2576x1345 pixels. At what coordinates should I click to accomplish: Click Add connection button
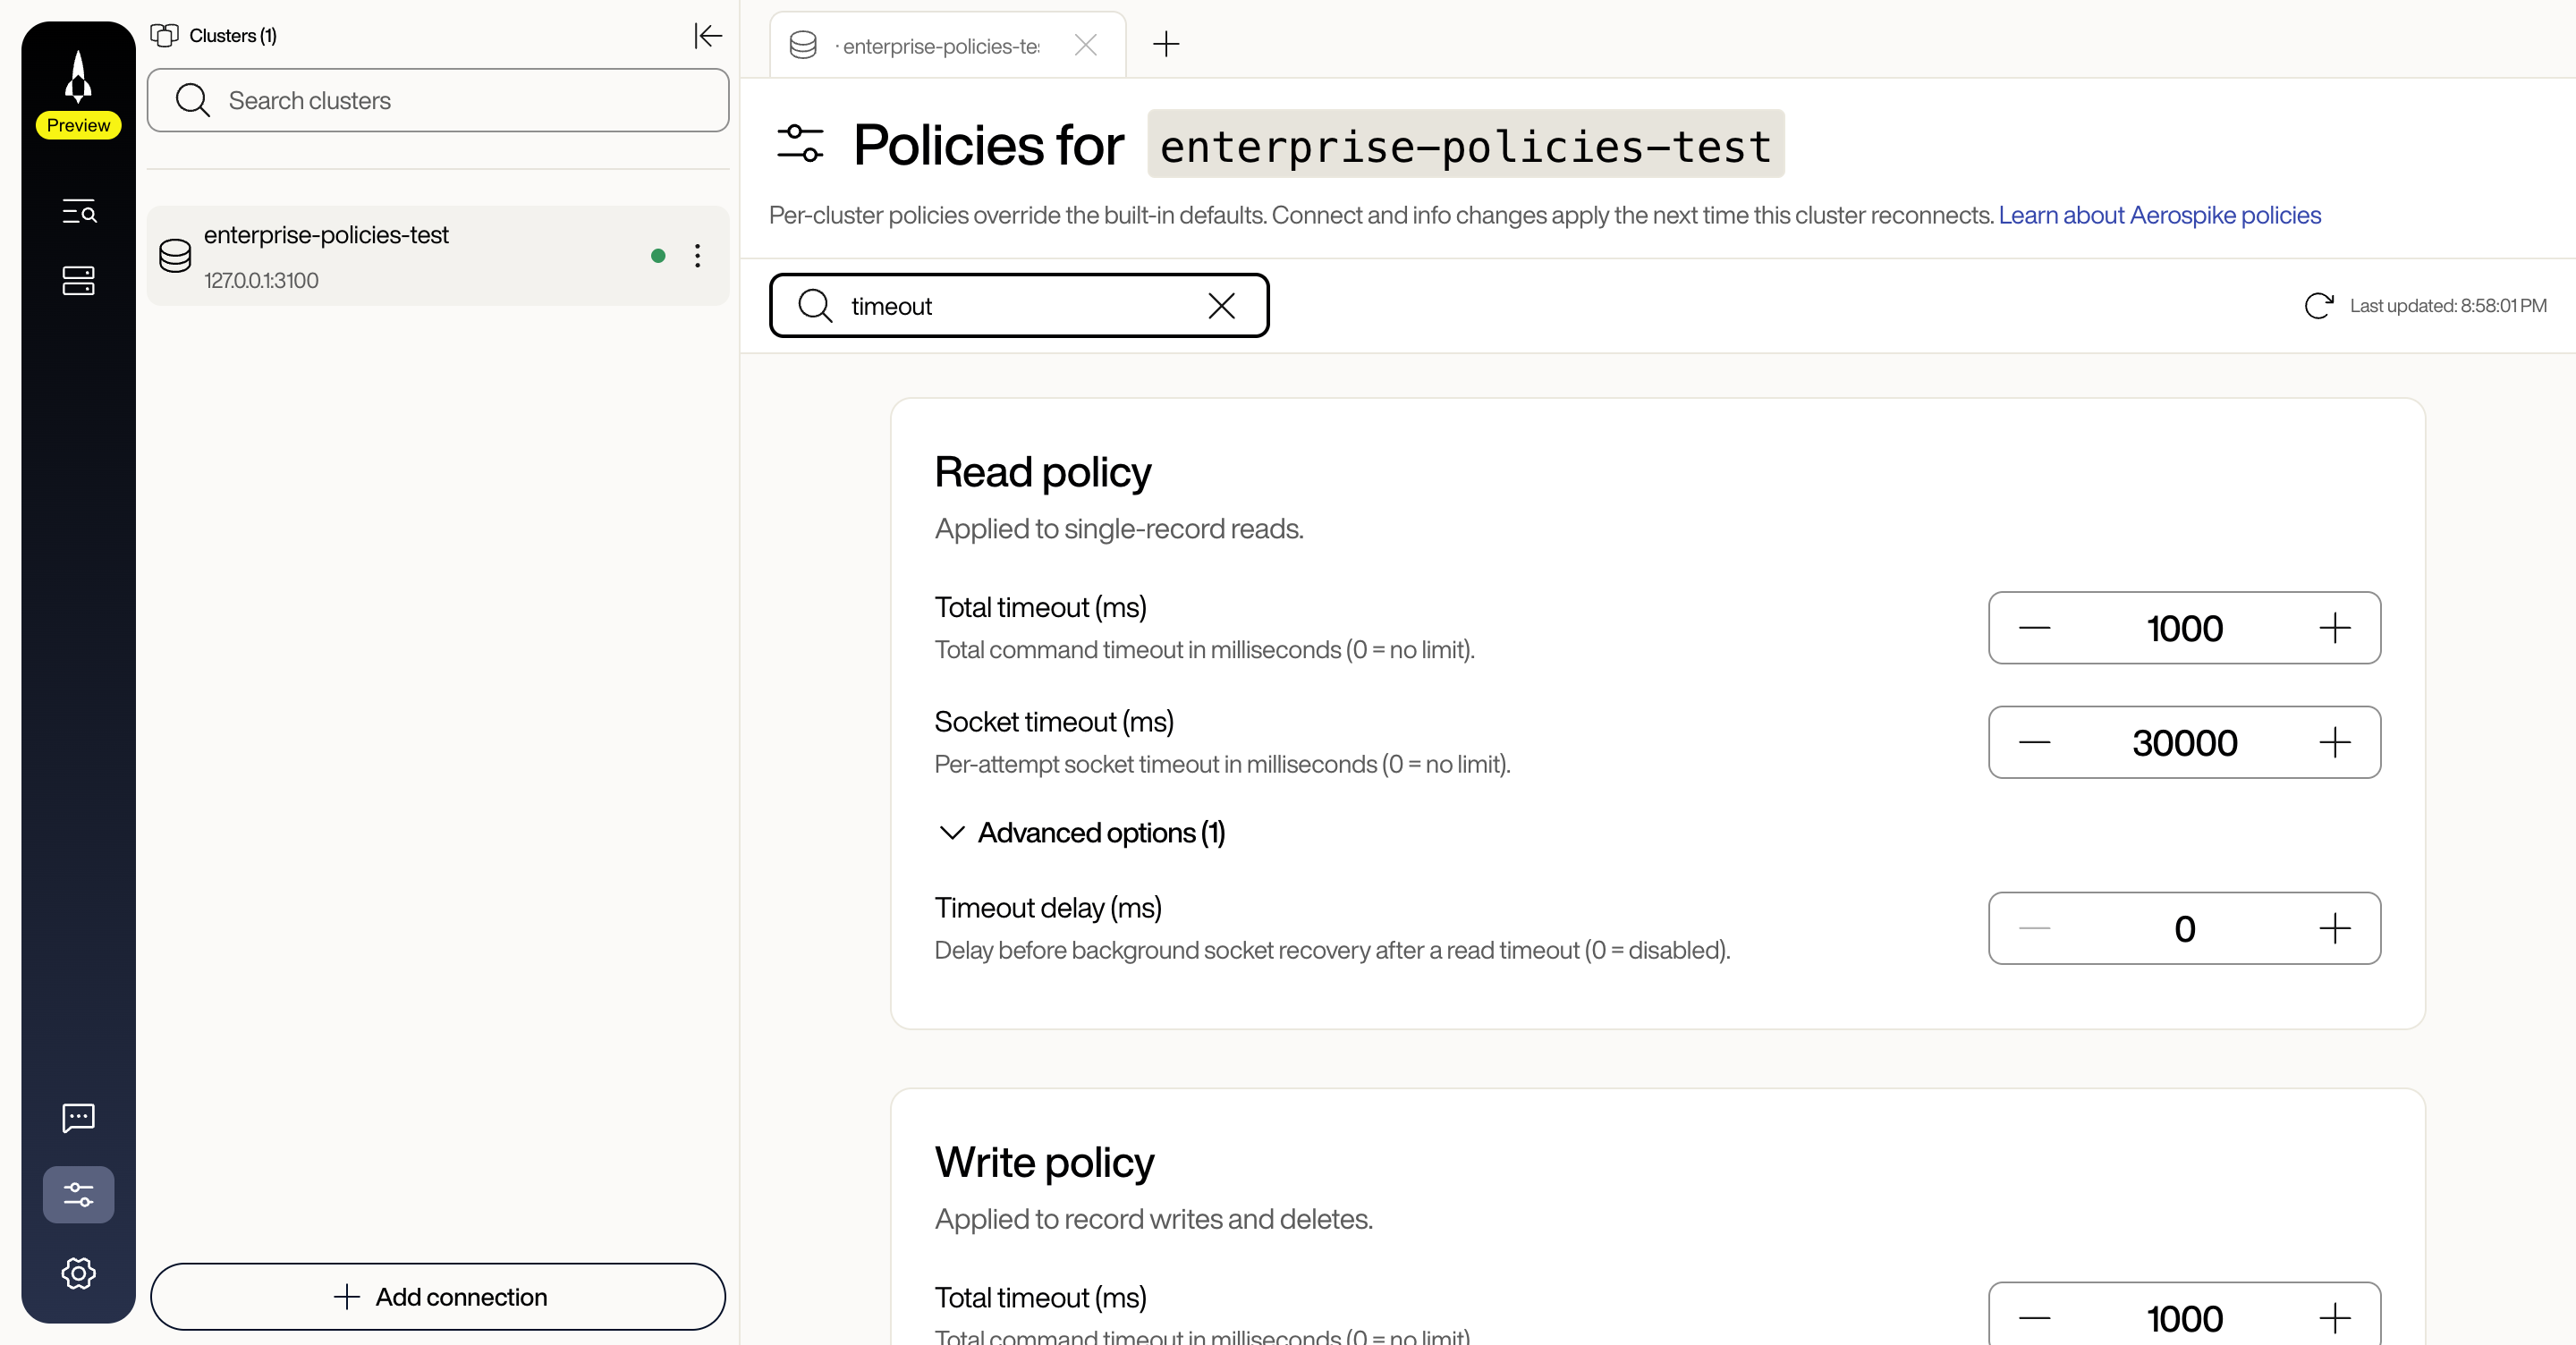tap(438, 1297)
